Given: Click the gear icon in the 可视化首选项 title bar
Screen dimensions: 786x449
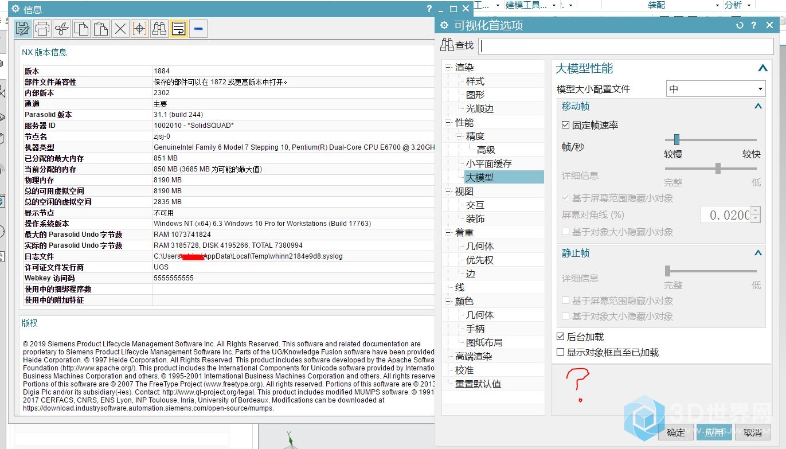Looking at the screenshot, I should coord(444,25).
